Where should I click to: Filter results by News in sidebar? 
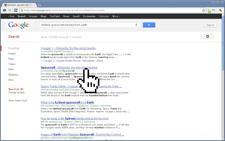[x=11, y=69]
